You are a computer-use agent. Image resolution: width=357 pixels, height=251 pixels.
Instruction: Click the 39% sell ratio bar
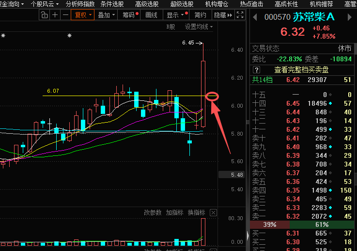click(270, 224)
